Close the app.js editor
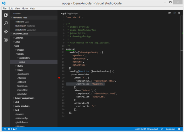 click(179, 13)
